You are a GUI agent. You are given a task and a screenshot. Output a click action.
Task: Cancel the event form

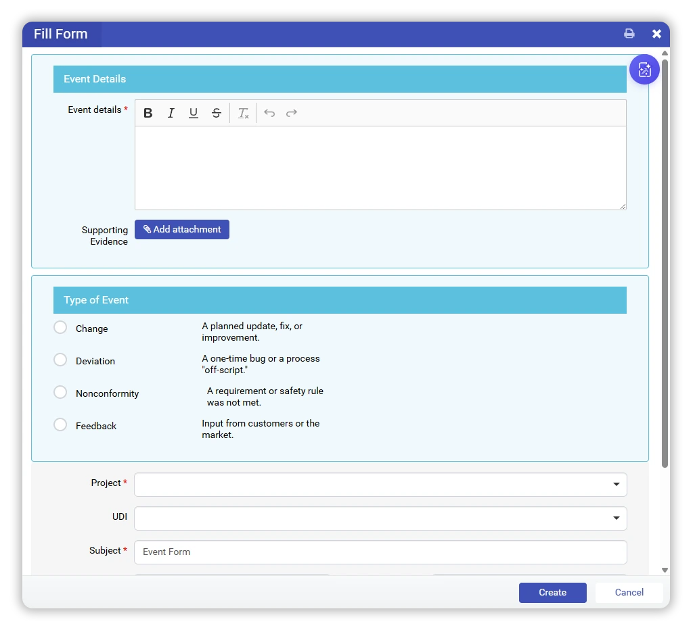click(x=628, y=592)
